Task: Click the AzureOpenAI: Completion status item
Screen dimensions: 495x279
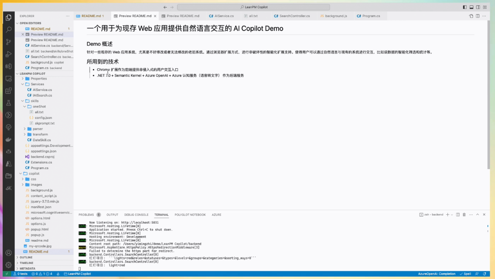Action: pyautogui.click(x=437, y=274)
